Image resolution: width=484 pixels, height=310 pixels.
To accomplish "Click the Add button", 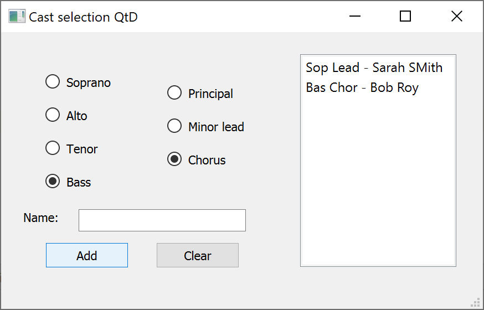I will coord(87,255).
